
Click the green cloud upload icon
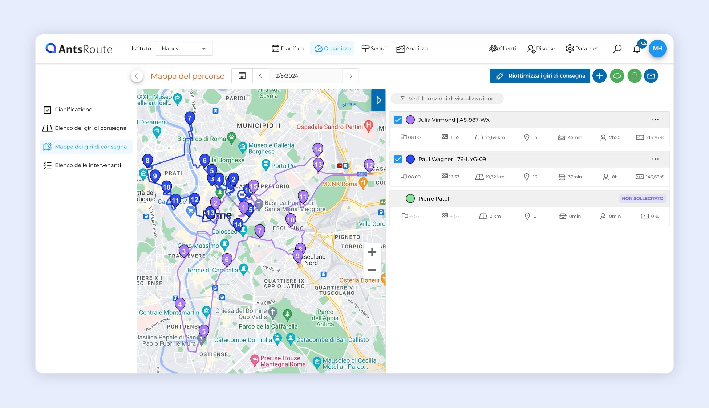click(x=617, y=76)
